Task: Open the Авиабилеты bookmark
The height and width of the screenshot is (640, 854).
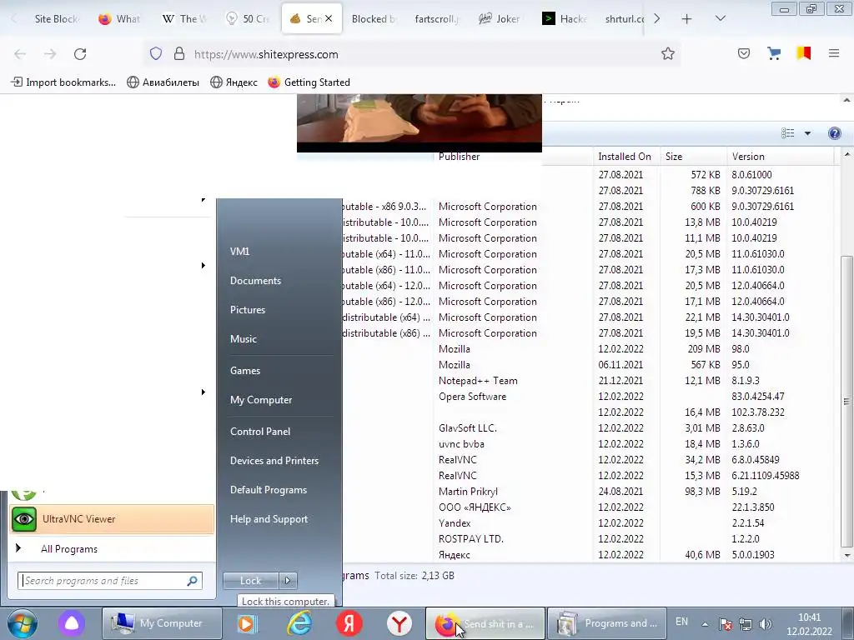Action: click(163, 82)
